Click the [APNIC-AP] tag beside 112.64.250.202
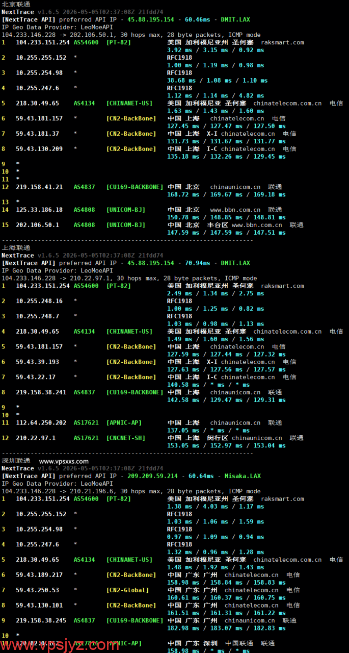 point(124,423)
